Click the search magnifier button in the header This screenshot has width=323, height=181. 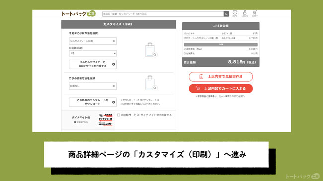[226, 14]
